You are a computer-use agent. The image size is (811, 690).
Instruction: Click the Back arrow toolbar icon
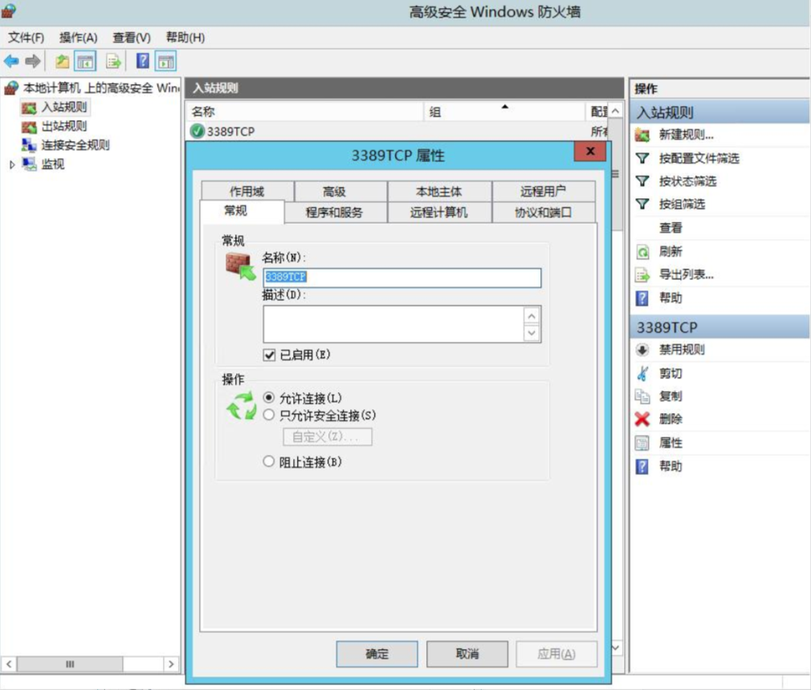click(11, 62)
